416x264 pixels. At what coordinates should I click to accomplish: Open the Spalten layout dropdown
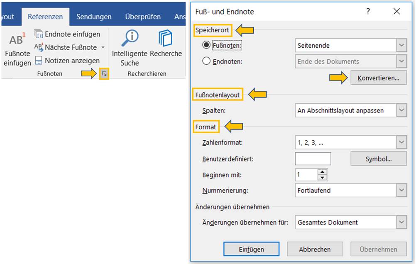coord(401,110)
